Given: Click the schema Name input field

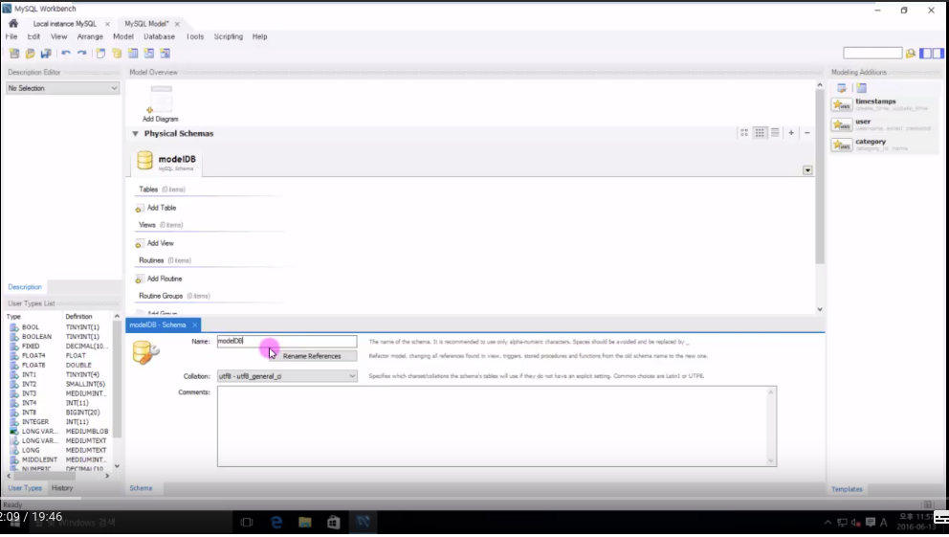Looking at the screenshot, I should pyautogui.click(x=287, y=342).
